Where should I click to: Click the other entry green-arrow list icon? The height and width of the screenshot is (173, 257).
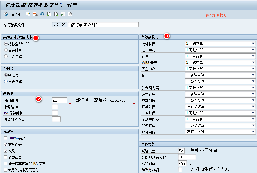[63, 14]
